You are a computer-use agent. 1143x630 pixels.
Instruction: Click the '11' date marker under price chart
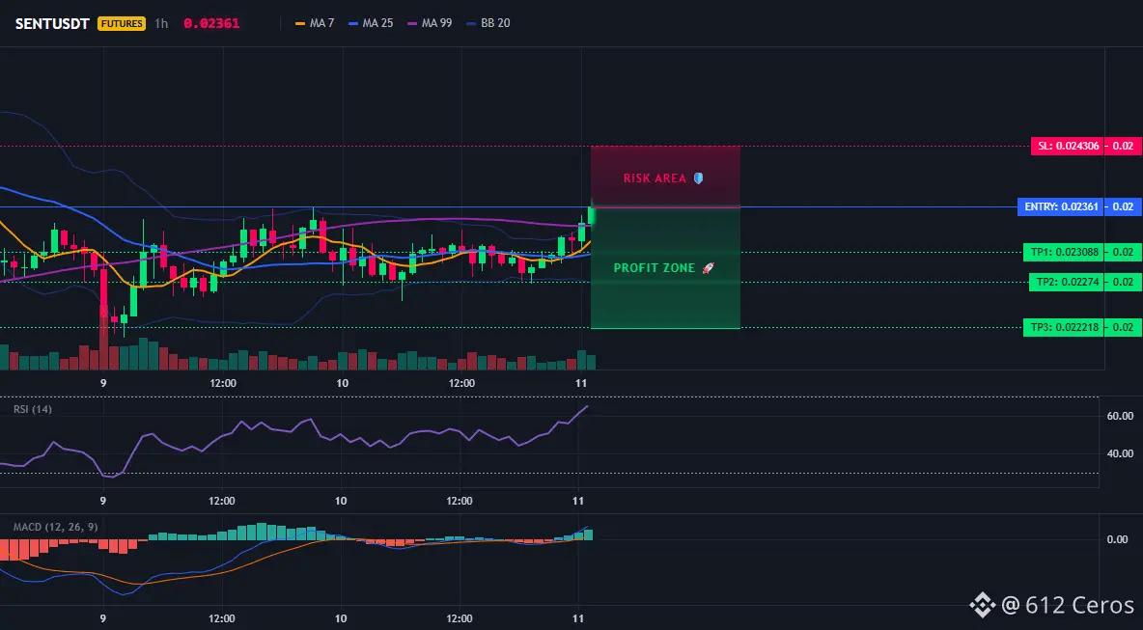point(581,383)
